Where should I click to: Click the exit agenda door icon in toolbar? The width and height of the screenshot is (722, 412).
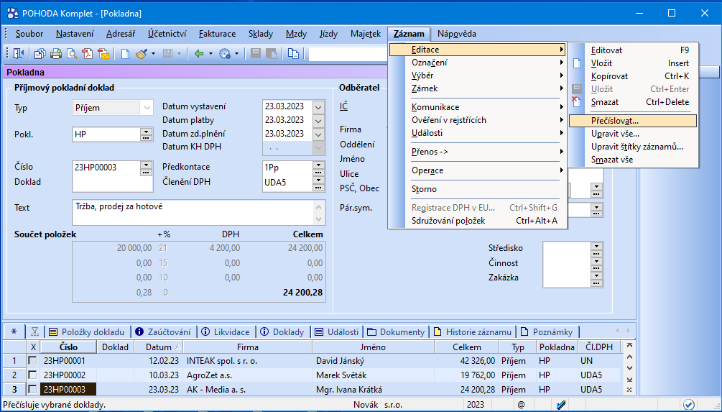click(19, 54)
